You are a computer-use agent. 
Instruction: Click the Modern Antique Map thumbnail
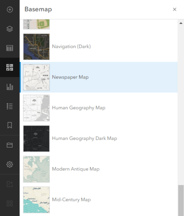(x=36, y=169)
